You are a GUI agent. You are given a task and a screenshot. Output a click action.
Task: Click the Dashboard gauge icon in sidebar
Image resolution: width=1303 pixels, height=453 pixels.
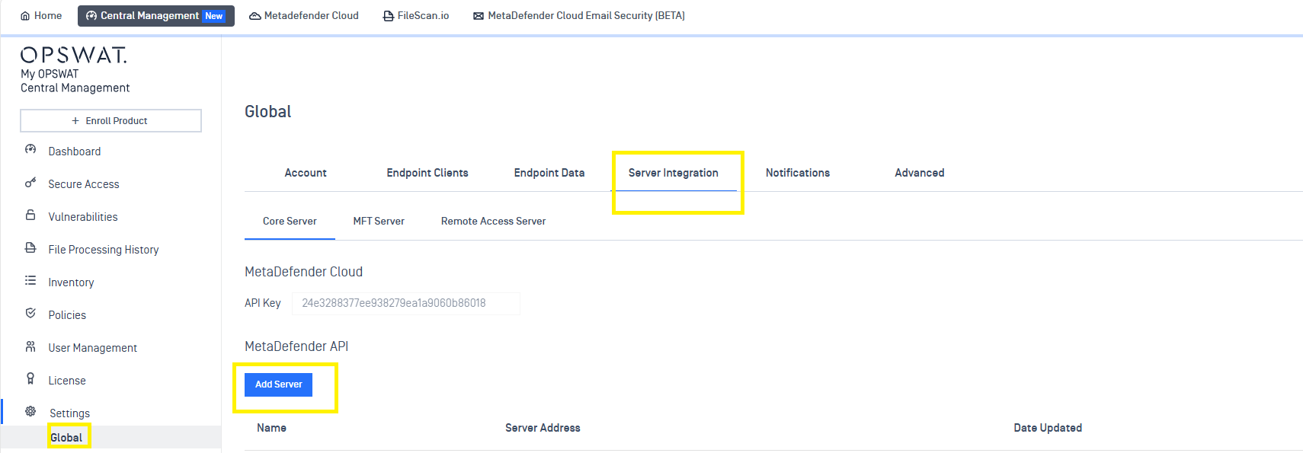30,150
